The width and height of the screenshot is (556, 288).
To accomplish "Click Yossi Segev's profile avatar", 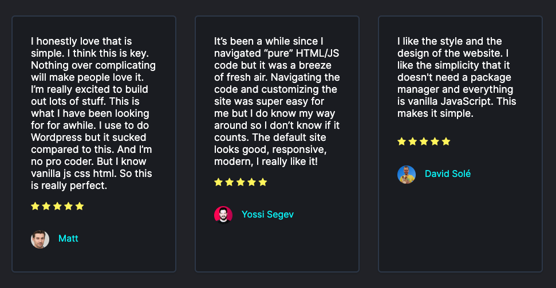I will pos(223,215).
